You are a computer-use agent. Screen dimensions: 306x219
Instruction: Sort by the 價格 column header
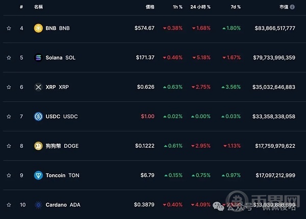pos(149,7)
